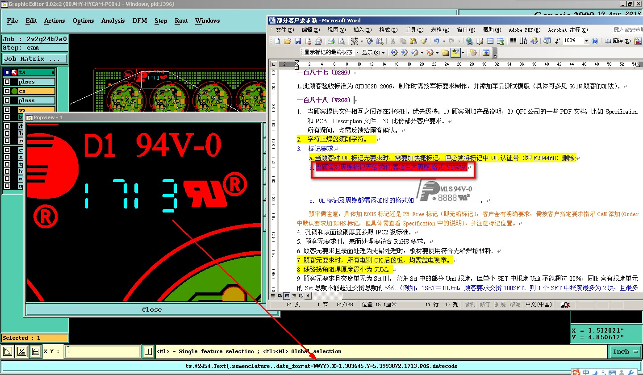
Task: Click the Undo arrow in Word toolbar
Action: (436, 41)
